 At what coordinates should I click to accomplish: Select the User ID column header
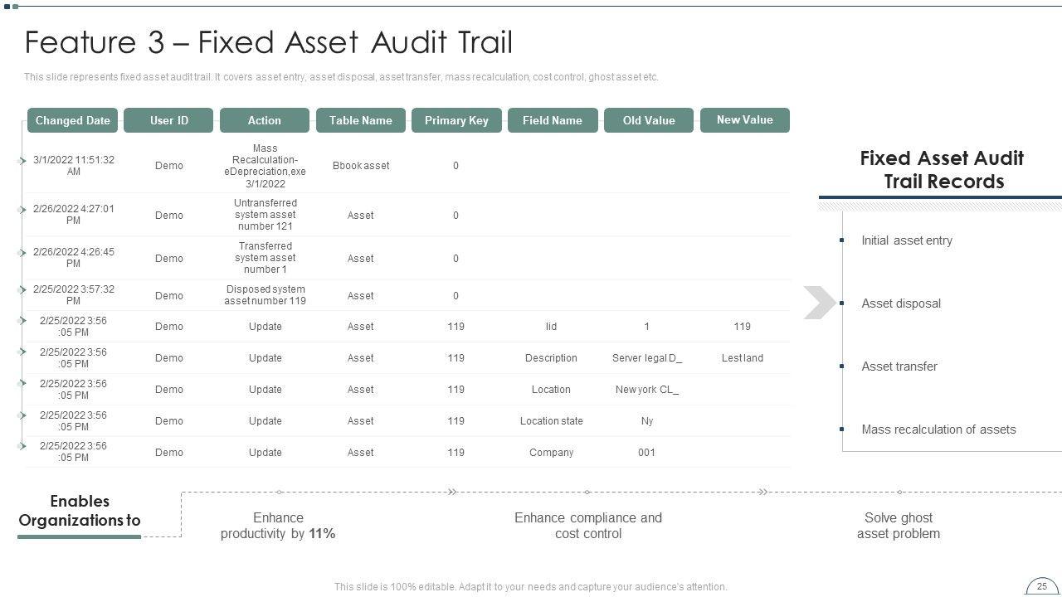pyautogui.click(x=168, y=120)
